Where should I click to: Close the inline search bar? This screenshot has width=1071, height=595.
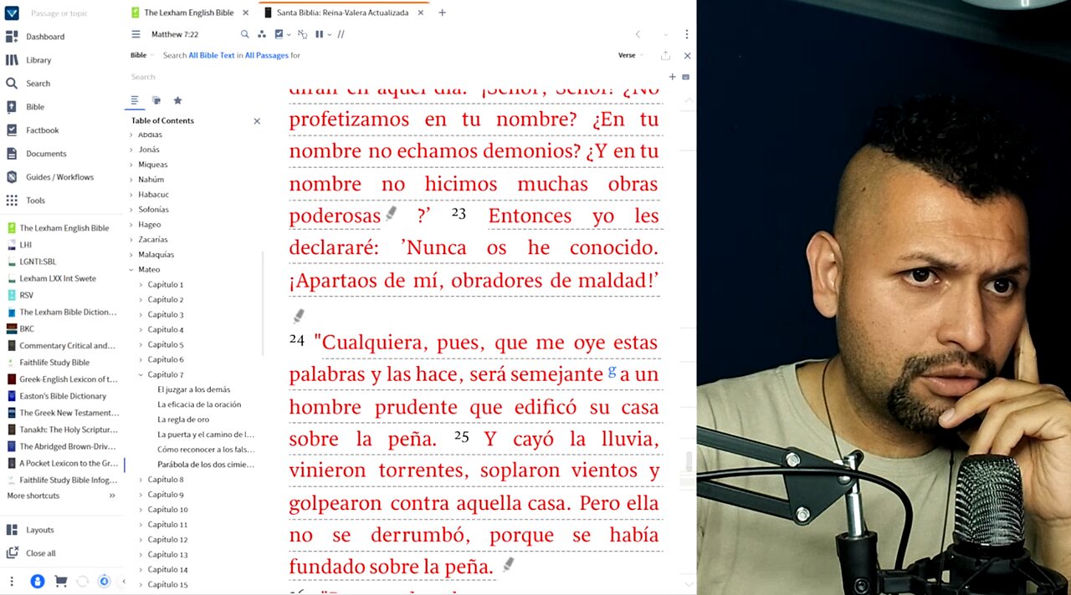(x=687, y=55)
